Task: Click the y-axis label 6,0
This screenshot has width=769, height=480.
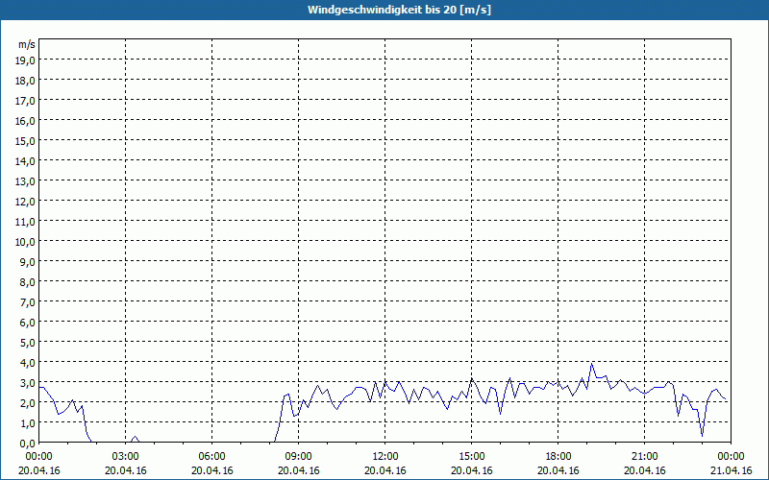Action: click(x=28, y=323)
